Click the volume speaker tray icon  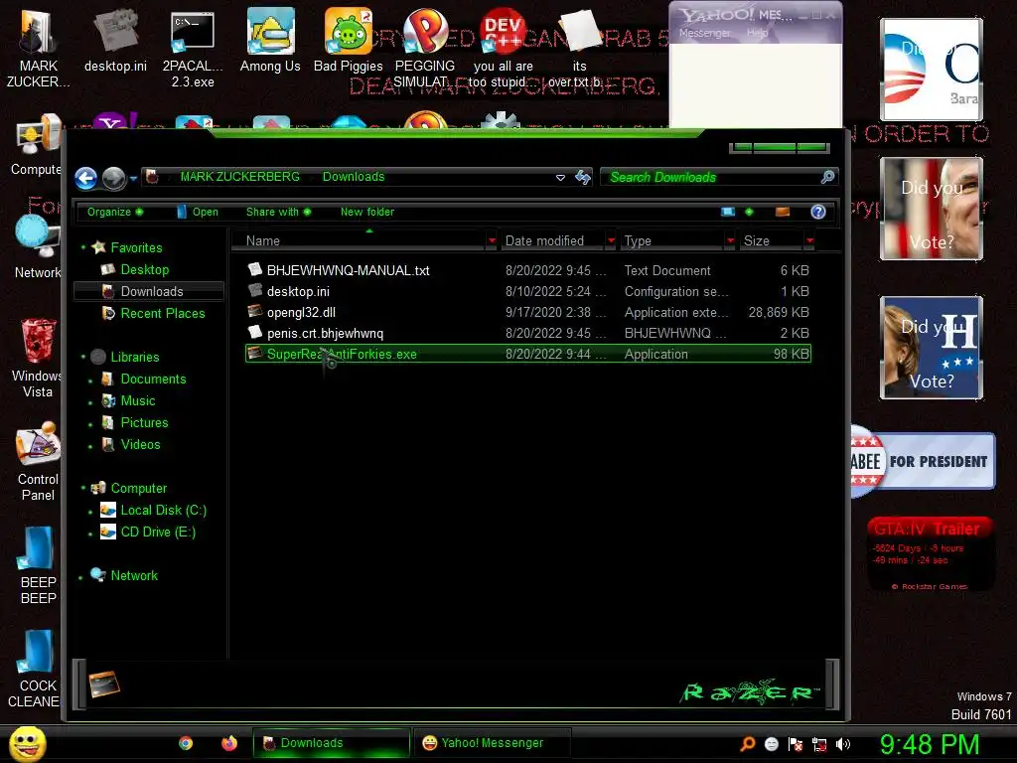coord(843,744)
